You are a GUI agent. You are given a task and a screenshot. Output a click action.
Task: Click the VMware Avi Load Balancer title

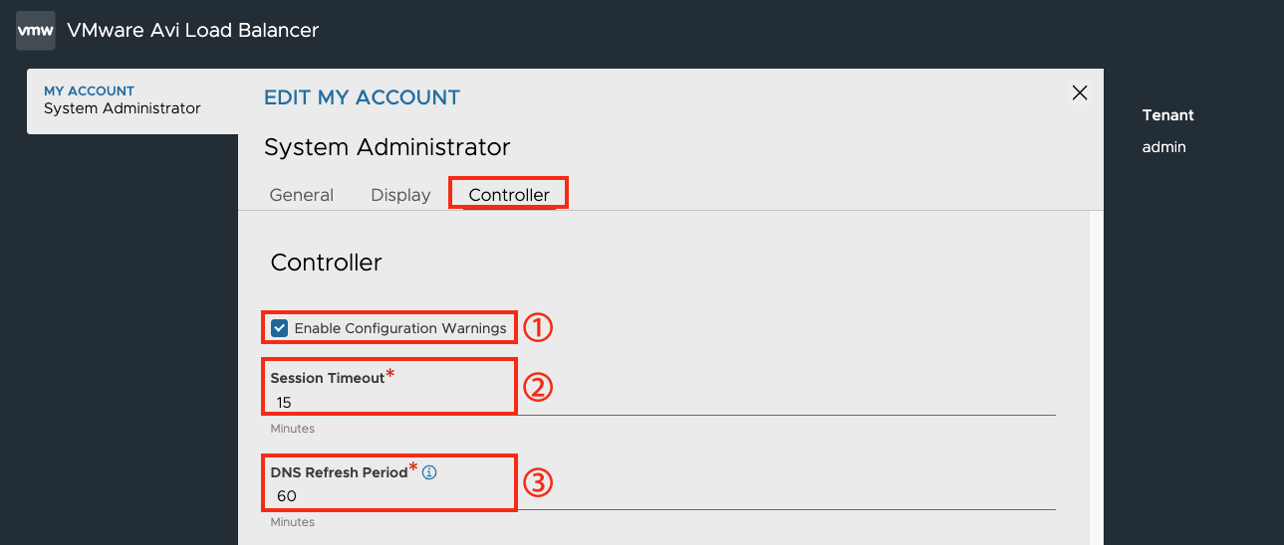(193, 30)
